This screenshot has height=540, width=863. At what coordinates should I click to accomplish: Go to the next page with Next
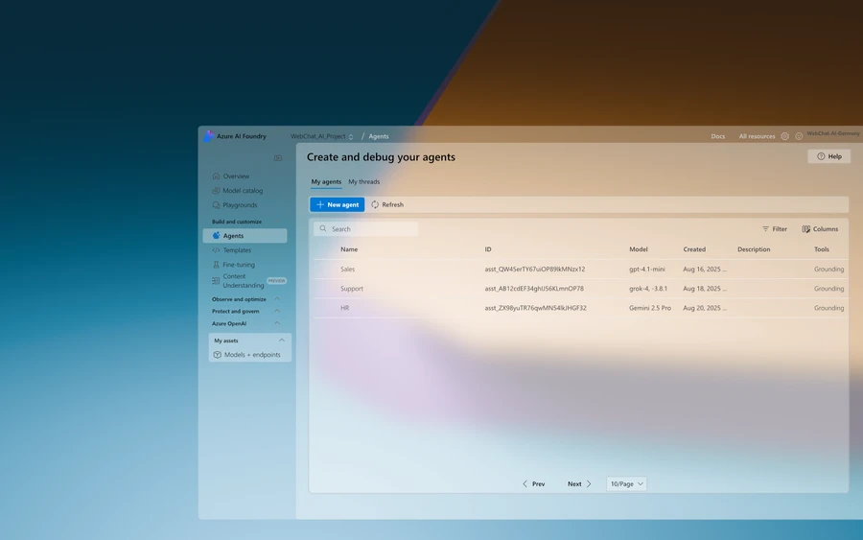tap(579, 483)
